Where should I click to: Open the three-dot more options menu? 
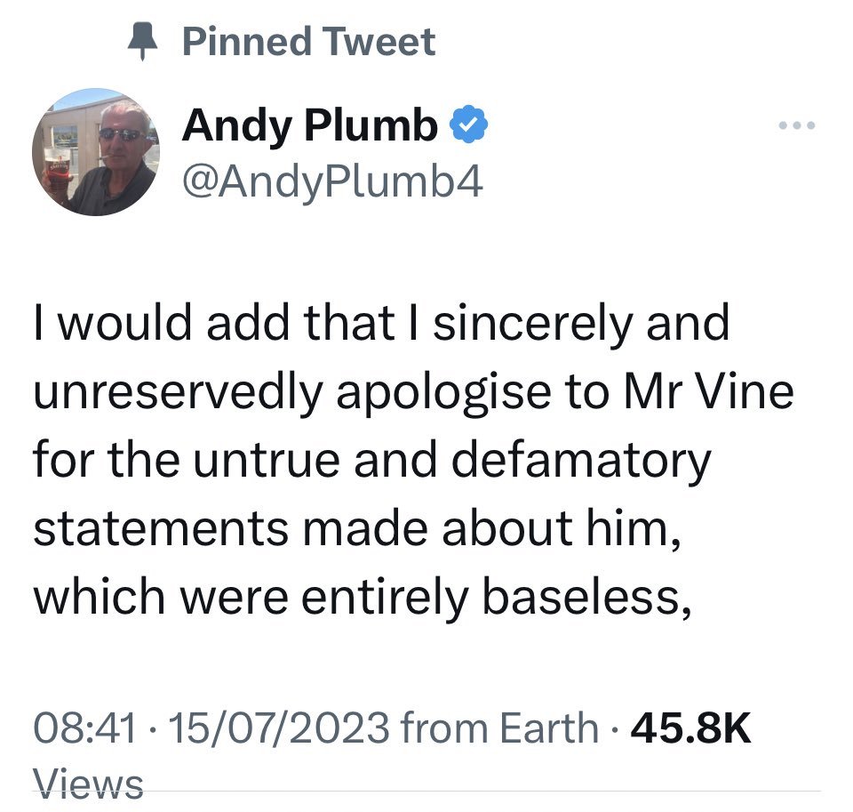pos(796,125)
